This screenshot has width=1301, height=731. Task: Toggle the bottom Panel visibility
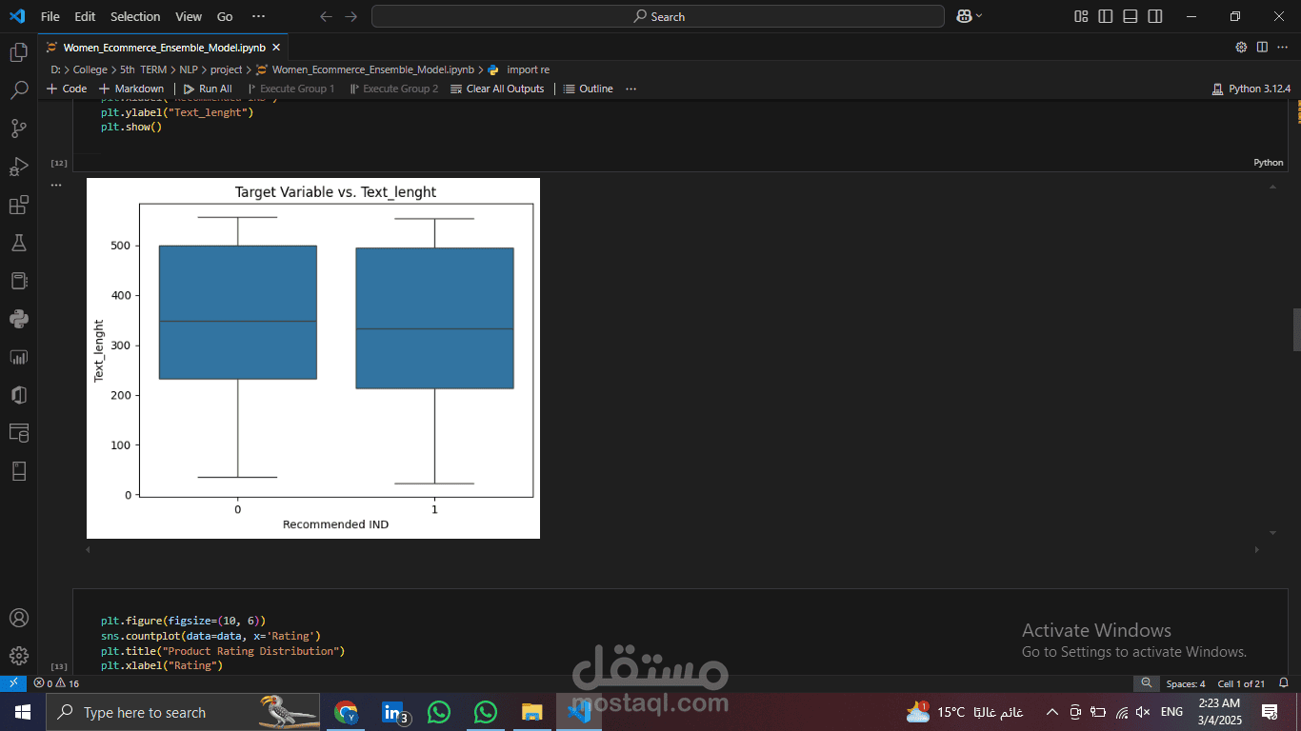click(1131, 16)
